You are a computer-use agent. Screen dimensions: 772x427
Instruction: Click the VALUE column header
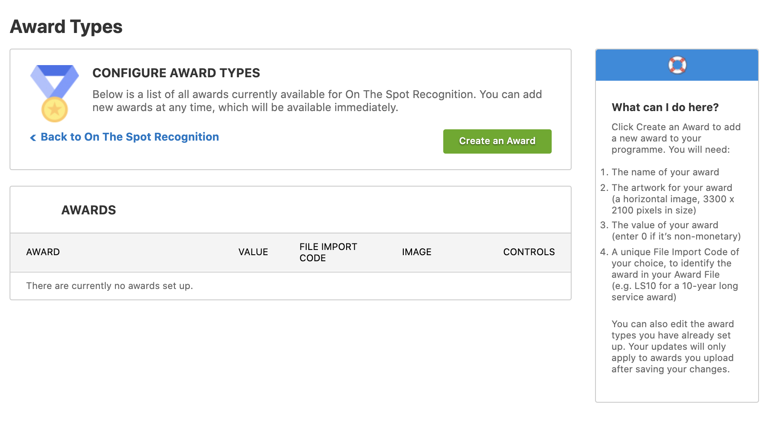[x=253, y=252]
